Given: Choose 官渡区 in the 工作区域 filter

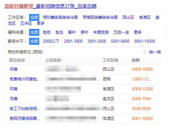Looking at the screenshot, I should click(145, 17).
